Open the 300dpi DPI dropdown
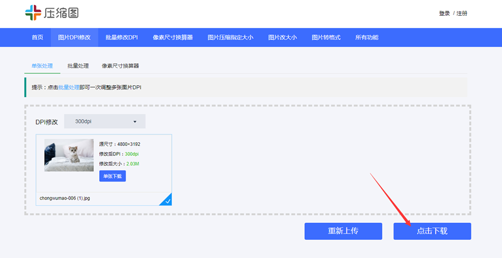Viewport: 502px width, 258px height. click(105, 121)
